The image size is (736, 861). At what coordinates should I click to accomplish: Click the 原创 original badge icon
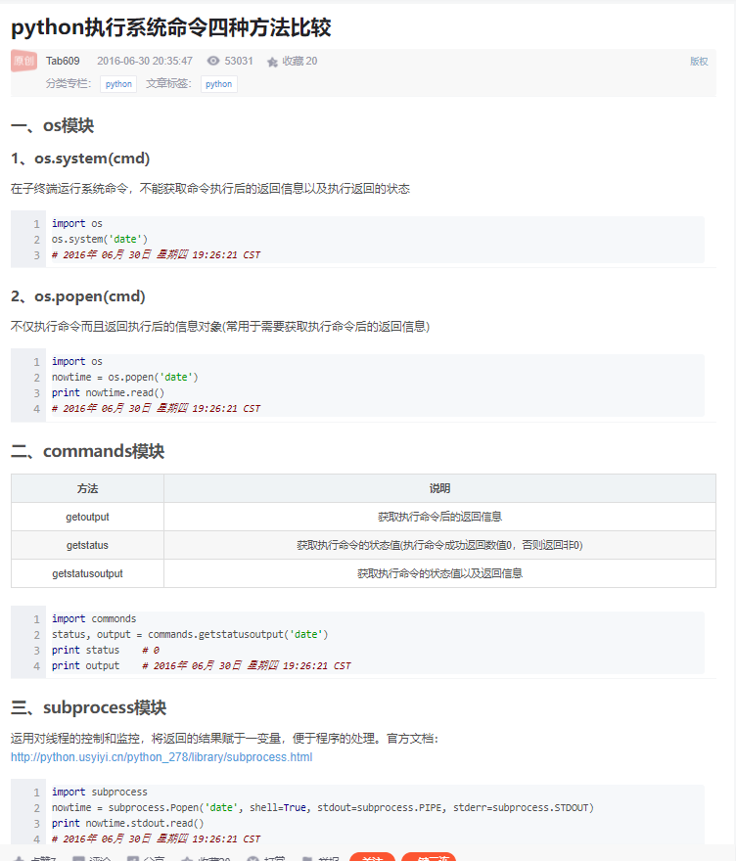coord(23,61)
